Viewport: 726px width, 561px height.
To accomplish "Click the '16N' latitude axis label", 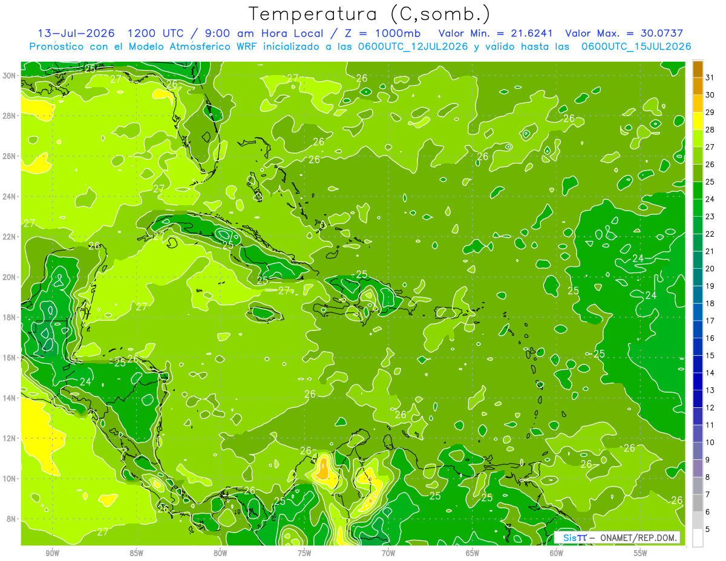I will [x=10, y=358].
